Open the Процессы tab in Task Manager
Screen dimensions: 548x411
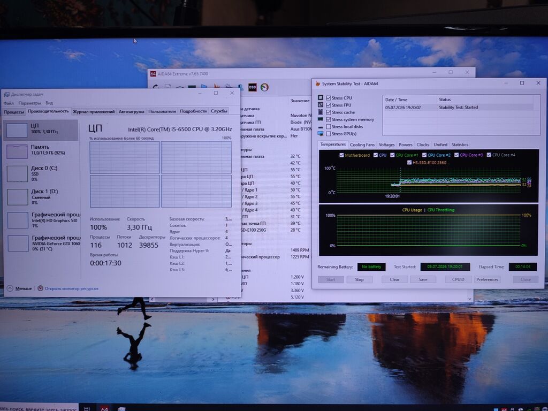tap(14, 112)
